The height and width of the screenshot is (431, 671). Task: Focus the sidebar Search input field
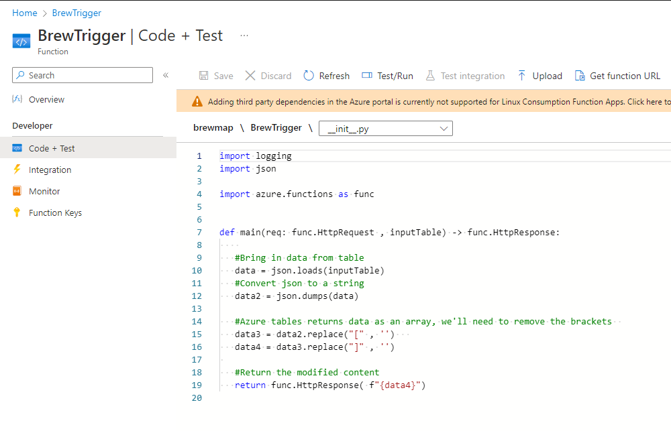(x=83, y=75)
